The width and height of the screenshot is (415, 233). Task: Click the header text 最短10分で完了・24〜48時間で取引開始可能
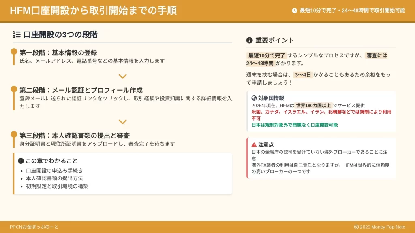pyautogui.click(x=352, y=11)
